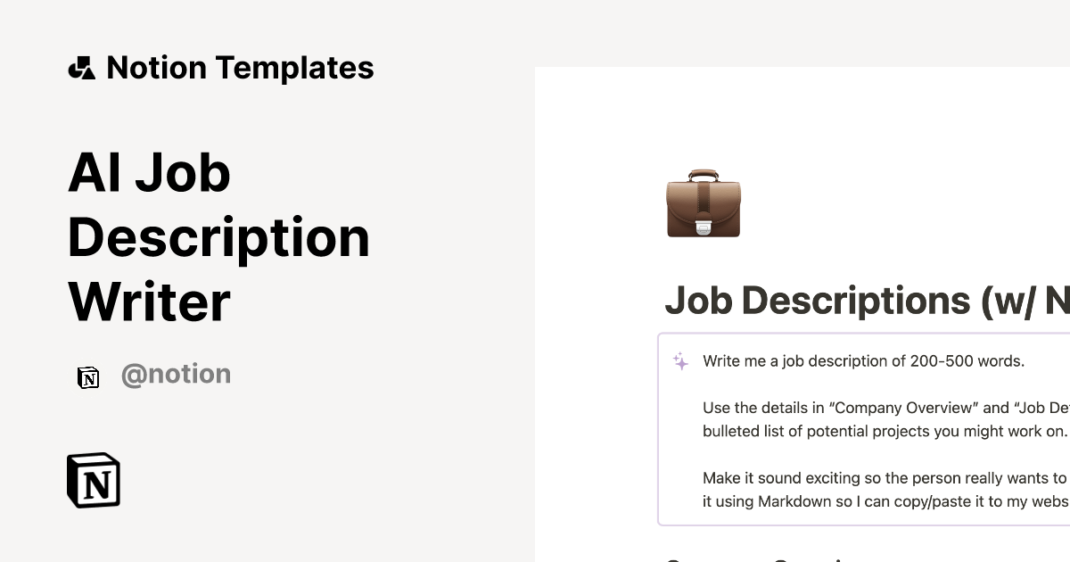Click the word "Writer" in the template title
The height and width of the screenshot is (562, 1070).
click(149, 302)
